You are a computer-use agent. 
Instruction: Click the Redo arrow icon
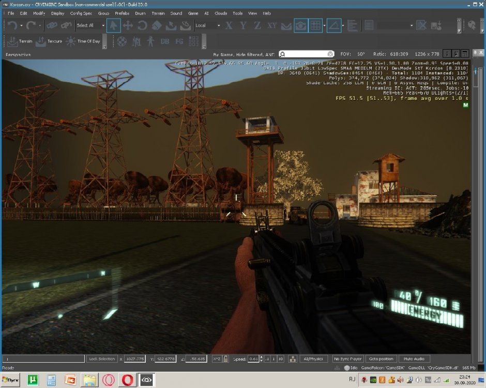pyautogui.click(x=31, y=25)
